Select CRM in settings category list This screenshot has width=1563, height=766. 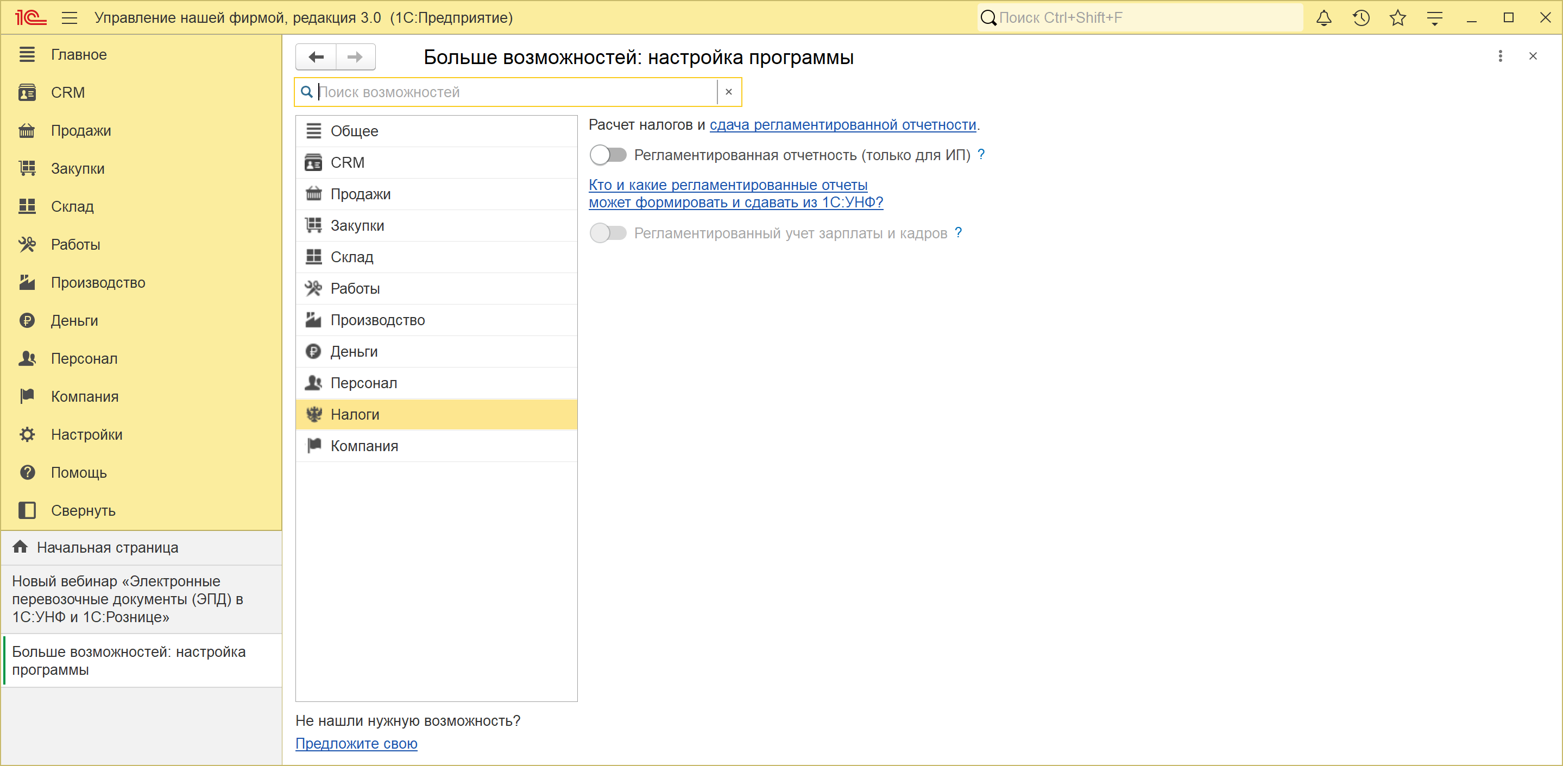tap(436, 163)
